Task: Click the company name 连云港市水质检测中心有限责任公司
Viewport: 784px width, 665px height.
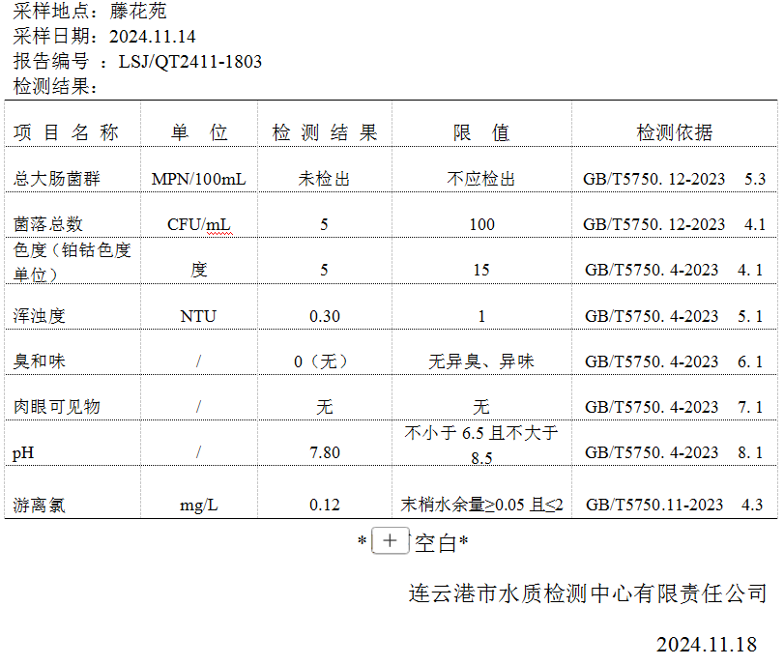Action: (588, 593)
